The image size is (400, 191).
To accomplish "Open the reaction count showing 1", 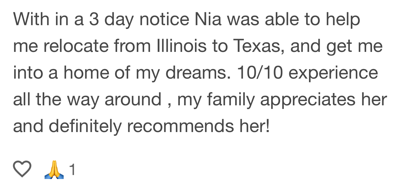I will click(x=72, y=170).
